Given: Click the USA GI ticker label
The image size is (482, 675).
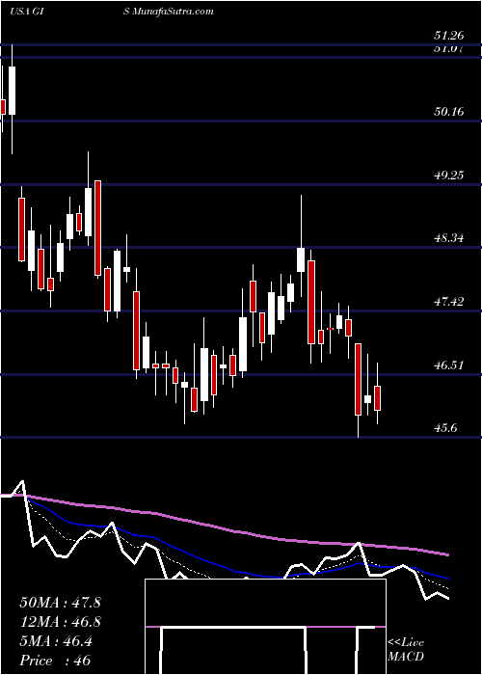Looking at the screenshot, I should coord(28,12).
